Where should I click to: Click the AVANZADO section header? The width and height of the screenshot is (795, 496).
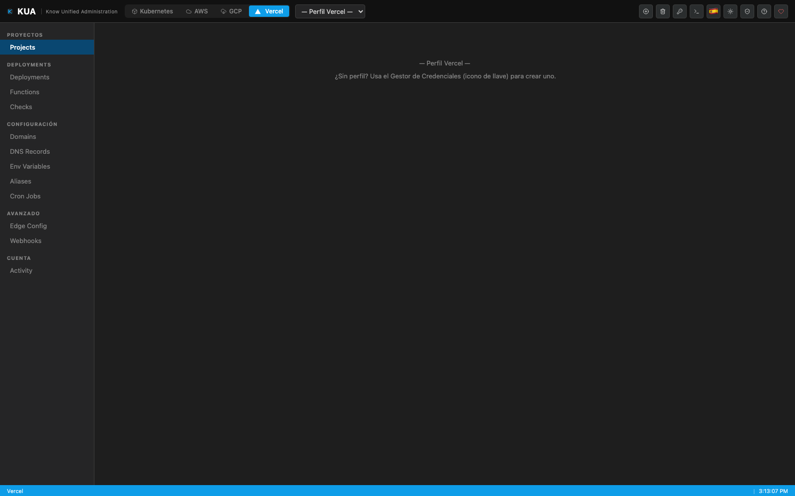(x=23, y=213)
